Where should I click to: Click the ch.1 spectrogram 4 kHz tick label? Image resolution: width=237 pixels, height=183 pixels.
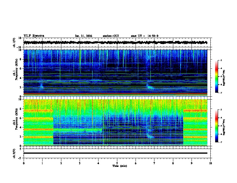[x=20, y=78]
